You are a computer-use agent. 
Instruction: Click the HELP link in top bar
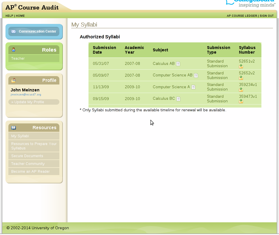click(9, 16)
